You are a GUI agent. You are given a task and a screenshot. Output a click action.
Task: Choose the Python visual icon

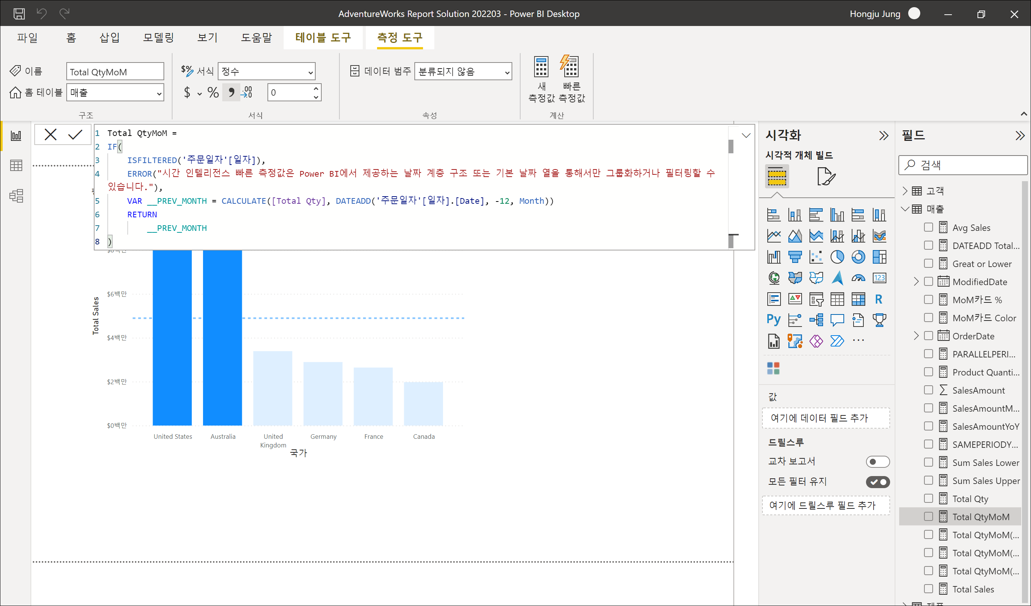point(773,320)
